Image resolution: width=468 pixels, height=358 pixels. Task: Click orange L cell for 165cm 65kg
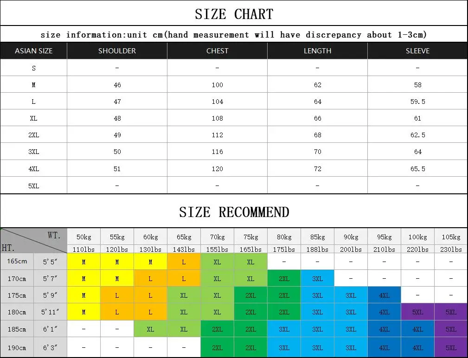tap(184, 262)
